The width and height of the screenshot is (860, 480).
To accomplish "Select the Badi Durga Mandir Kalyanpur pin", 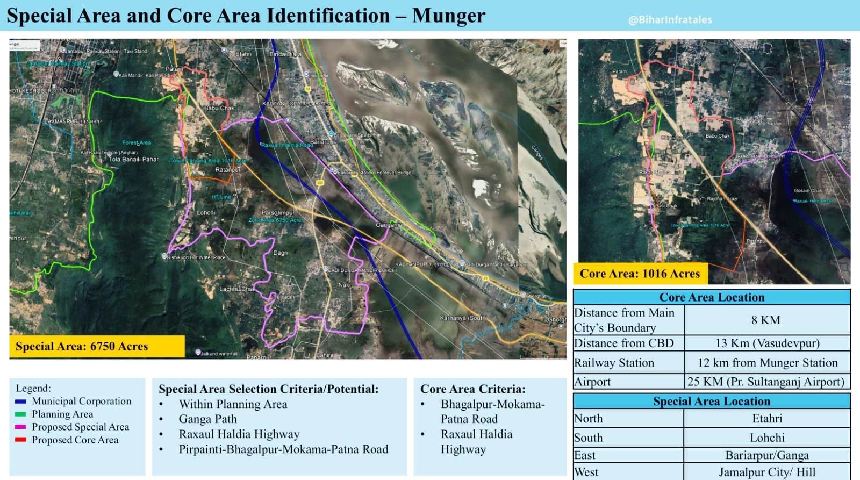I will [x=462, y=263].
